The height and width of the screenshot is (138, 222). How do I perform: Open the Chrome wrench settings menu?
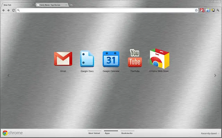point(218,10)
